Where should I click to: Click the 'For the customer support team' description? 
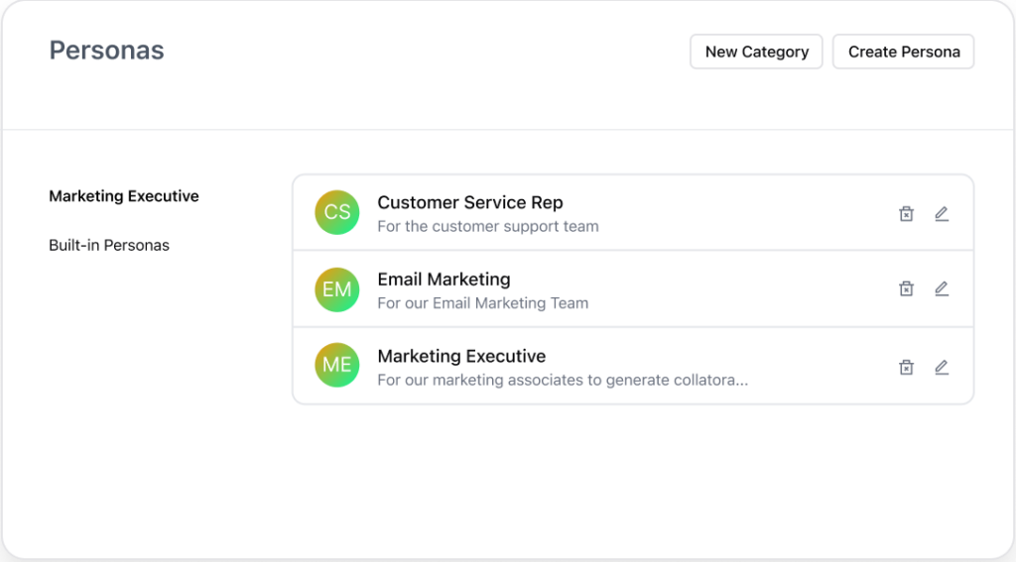pyautogui.click(x=488, y=227)
